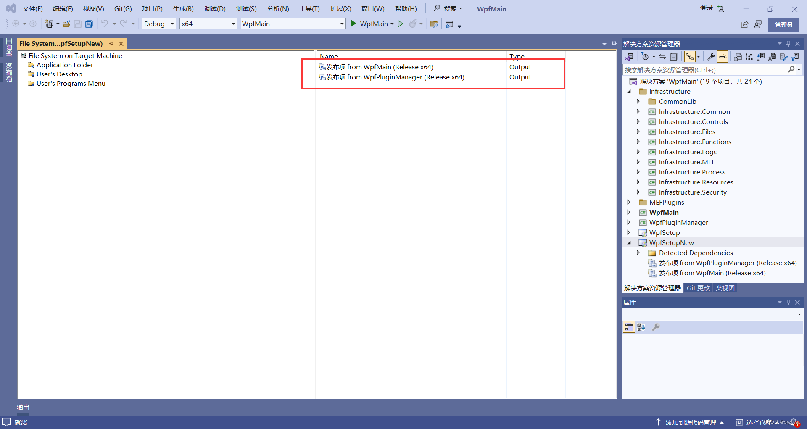This screenshot has height=429, width=807.
Task: Pin the File System tab
Action: 111,43
